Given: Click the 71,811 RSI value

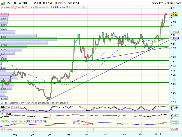Looking at the screenshot, I should pos(175,115).
